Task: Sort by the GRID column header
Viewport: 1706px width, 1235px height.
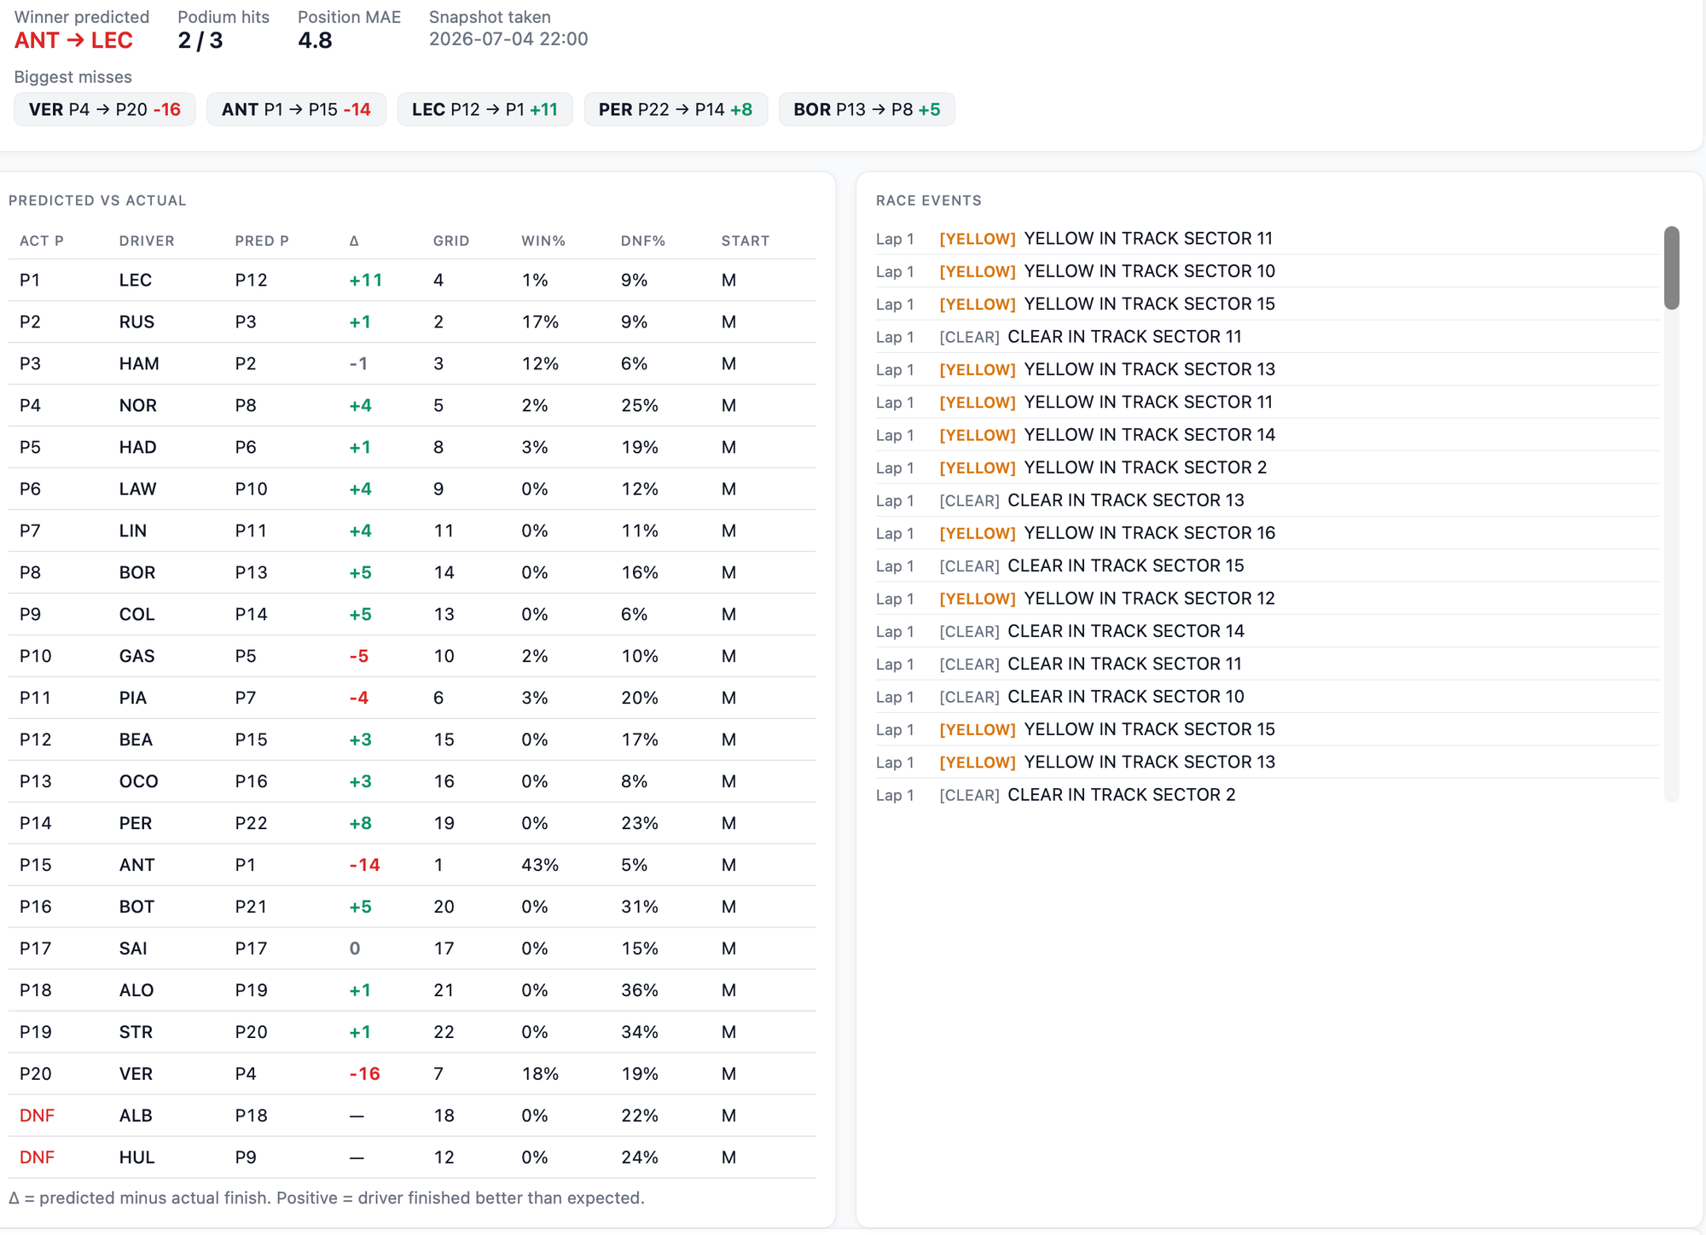Action: pyautogui.click(x=451, y=241)
